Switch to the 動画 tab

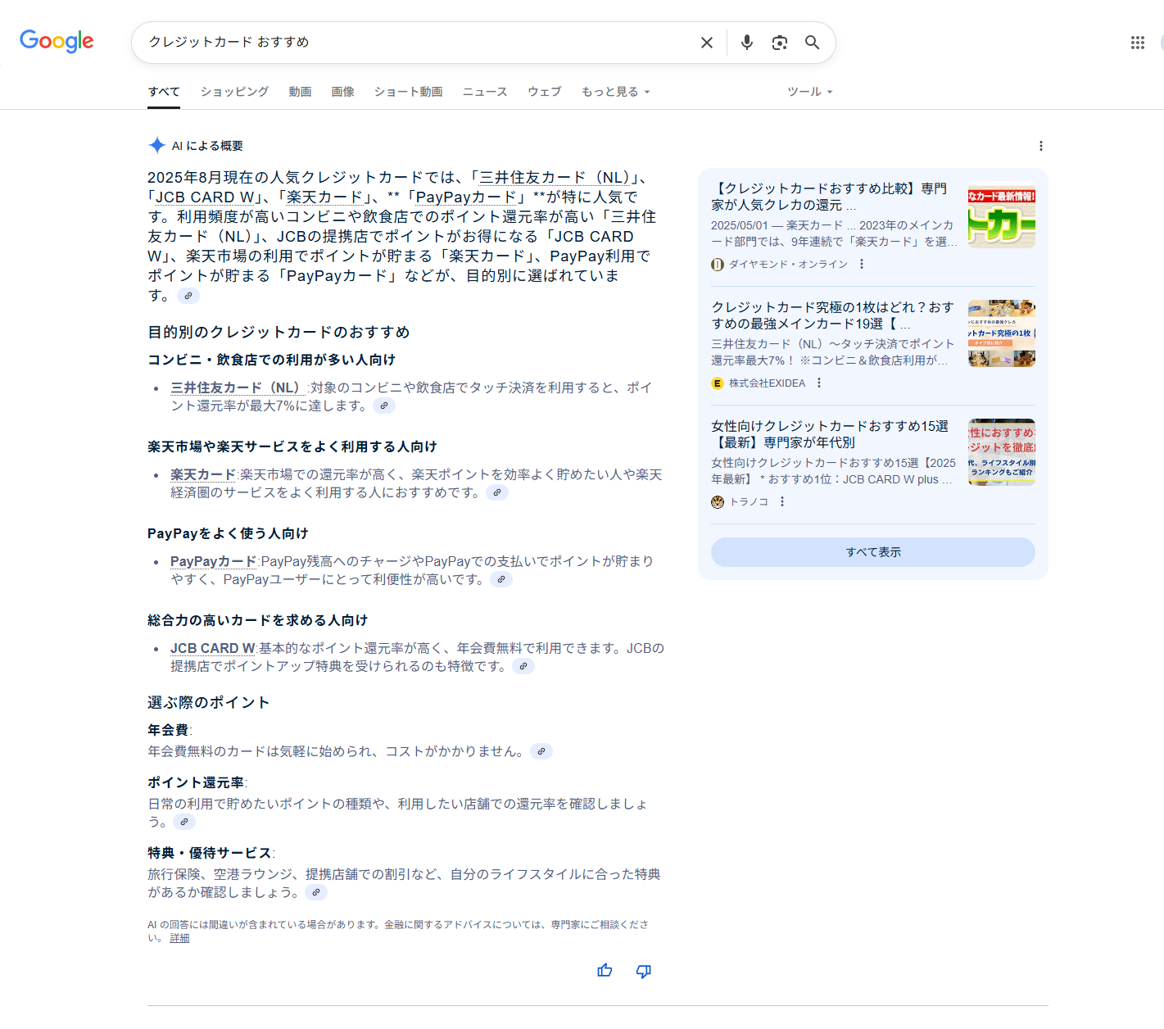pyautogui.click(x=300, y=92)
